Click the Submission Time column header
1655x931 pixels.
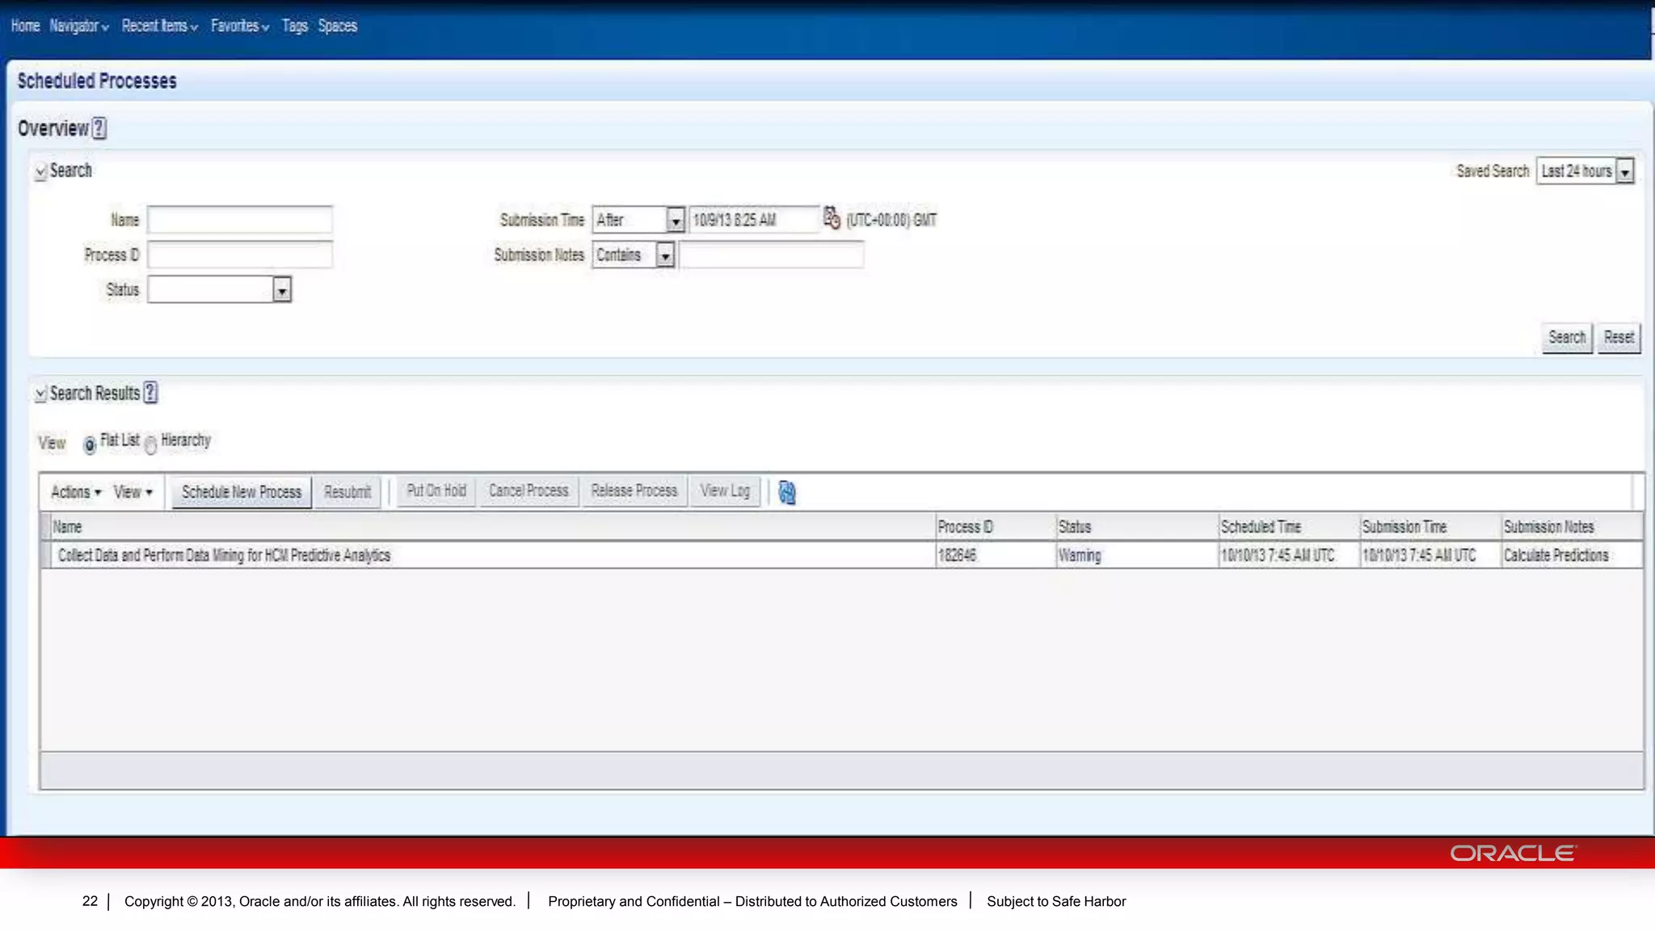[x=1430, y=527]
